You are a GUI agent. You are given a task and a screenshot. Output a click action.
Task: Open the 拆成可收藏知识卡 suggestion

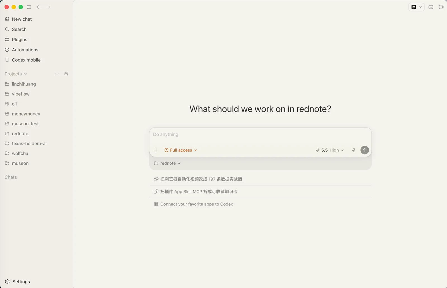click(x=260, y=192)
